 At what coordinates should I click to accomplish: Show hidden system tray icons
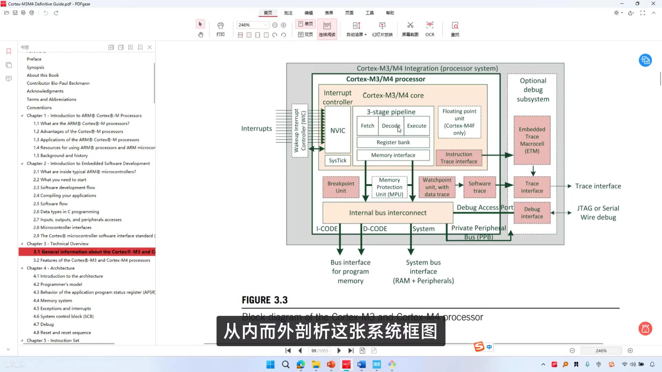pyautogui.click(x=543, y=364)
